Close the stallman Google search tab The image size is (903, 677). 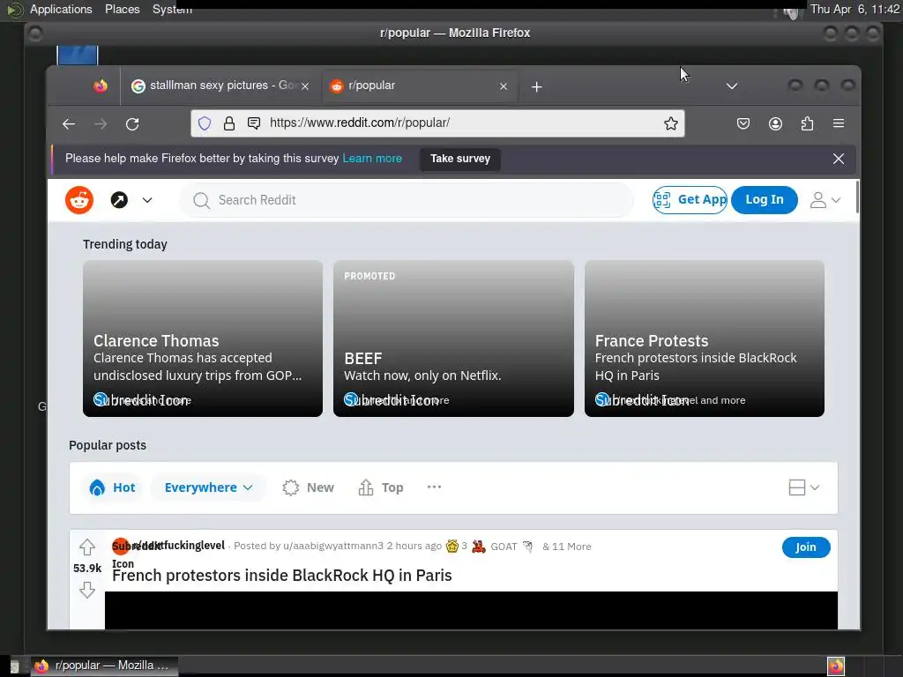click(305, 86)
